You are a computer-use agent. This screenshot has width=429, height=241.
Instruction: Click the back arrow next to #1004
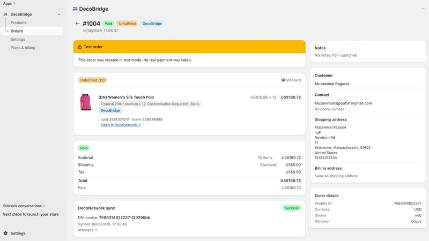pos(77,24)
